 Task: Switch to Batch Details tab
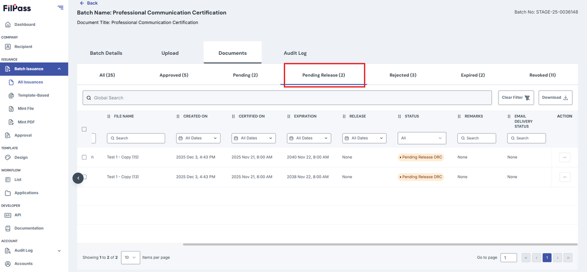(x=106, y=53)
